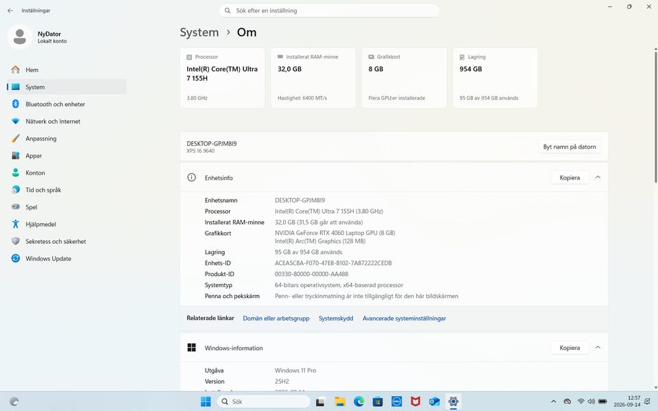Click the System breadcrumb link
This screenshot has height=411, width=658.
(199, 32)
